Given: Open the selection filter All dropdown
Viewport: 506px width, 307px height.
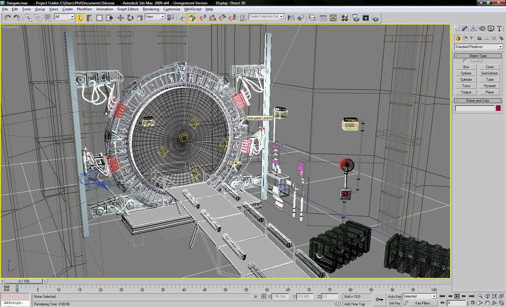Looking at the screenshot, I should (x=65, y=17).
